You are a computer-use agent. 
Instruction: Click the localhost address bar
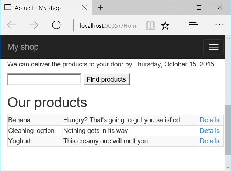107,25
